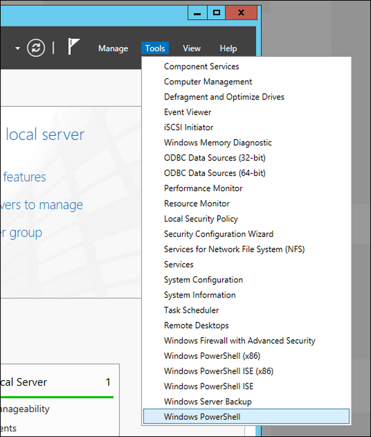Open Task Scheduler

click(246, 310)
